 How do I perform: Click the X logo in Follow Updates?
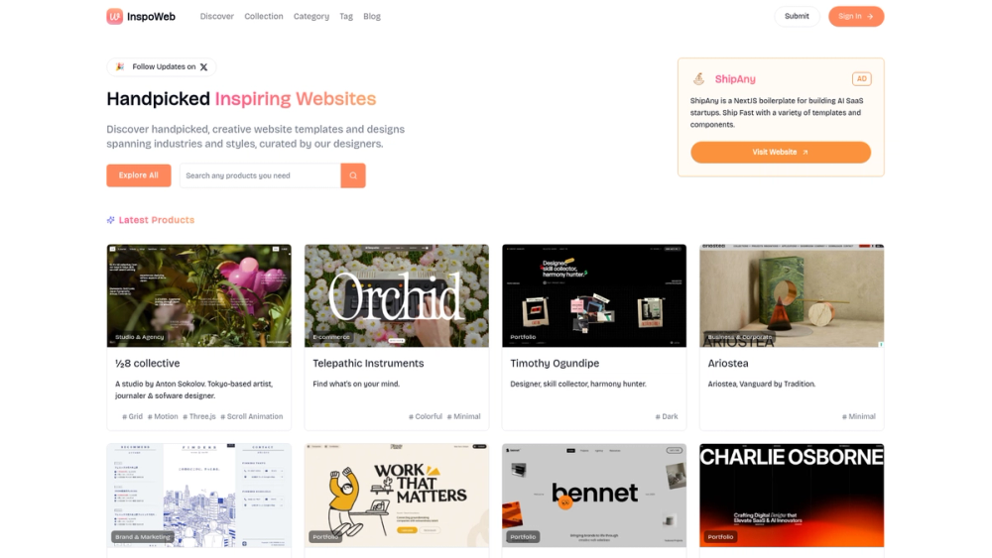tap(203, 67)
